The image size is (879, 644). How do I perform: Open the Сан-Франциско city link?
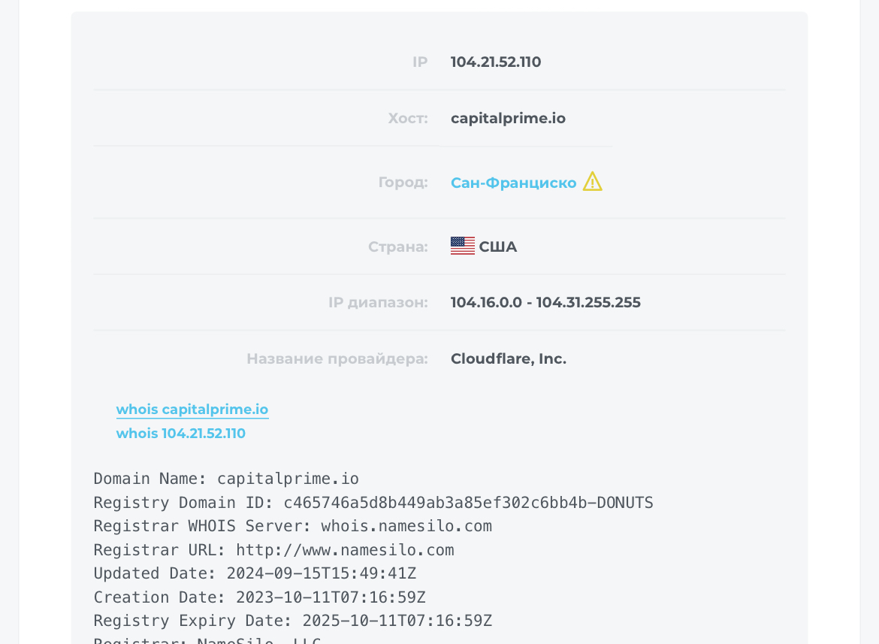coord(513,182)
